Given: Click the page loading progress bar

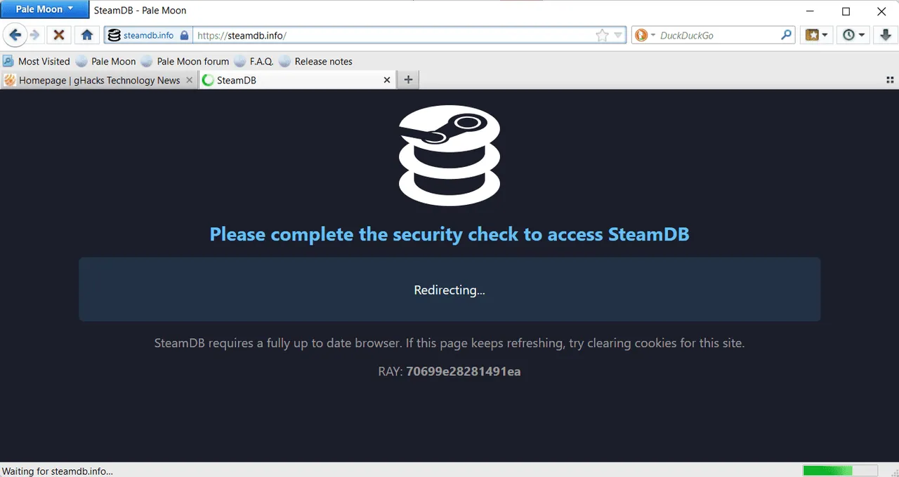Looking at the screenshot, I should (840, 470).
